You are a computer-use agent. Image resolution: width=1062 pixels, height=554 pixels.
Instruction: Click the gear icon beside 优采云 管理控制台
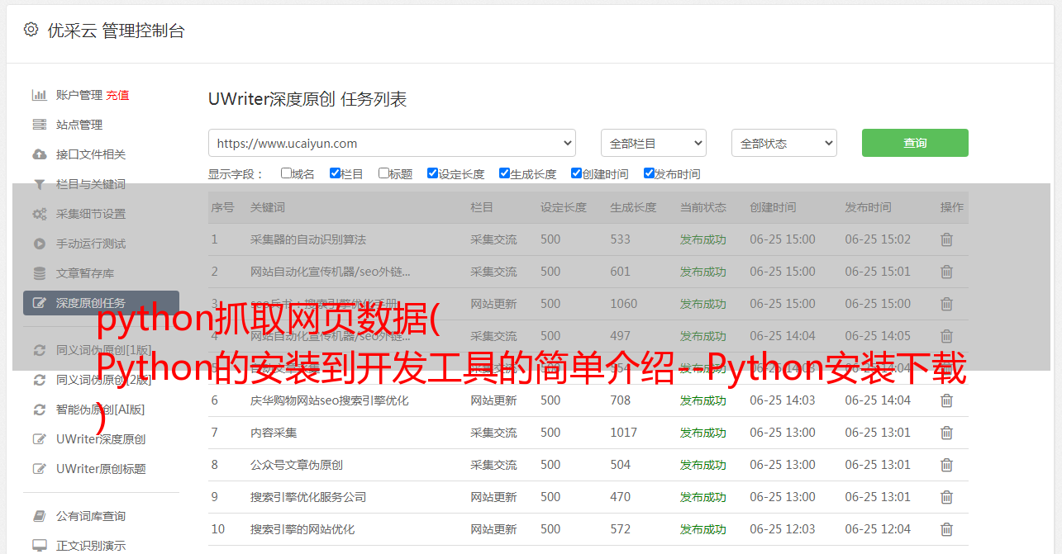31,30
